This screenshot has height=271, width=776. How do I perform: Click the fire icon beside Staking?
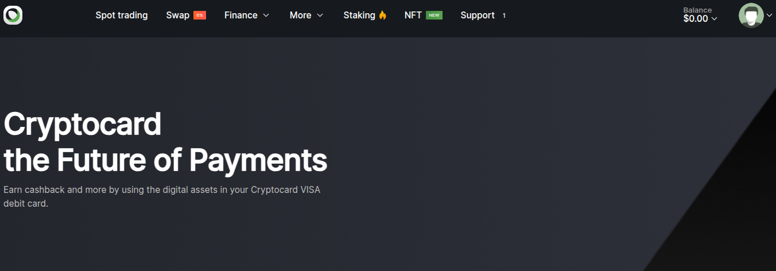click(383, 16)
